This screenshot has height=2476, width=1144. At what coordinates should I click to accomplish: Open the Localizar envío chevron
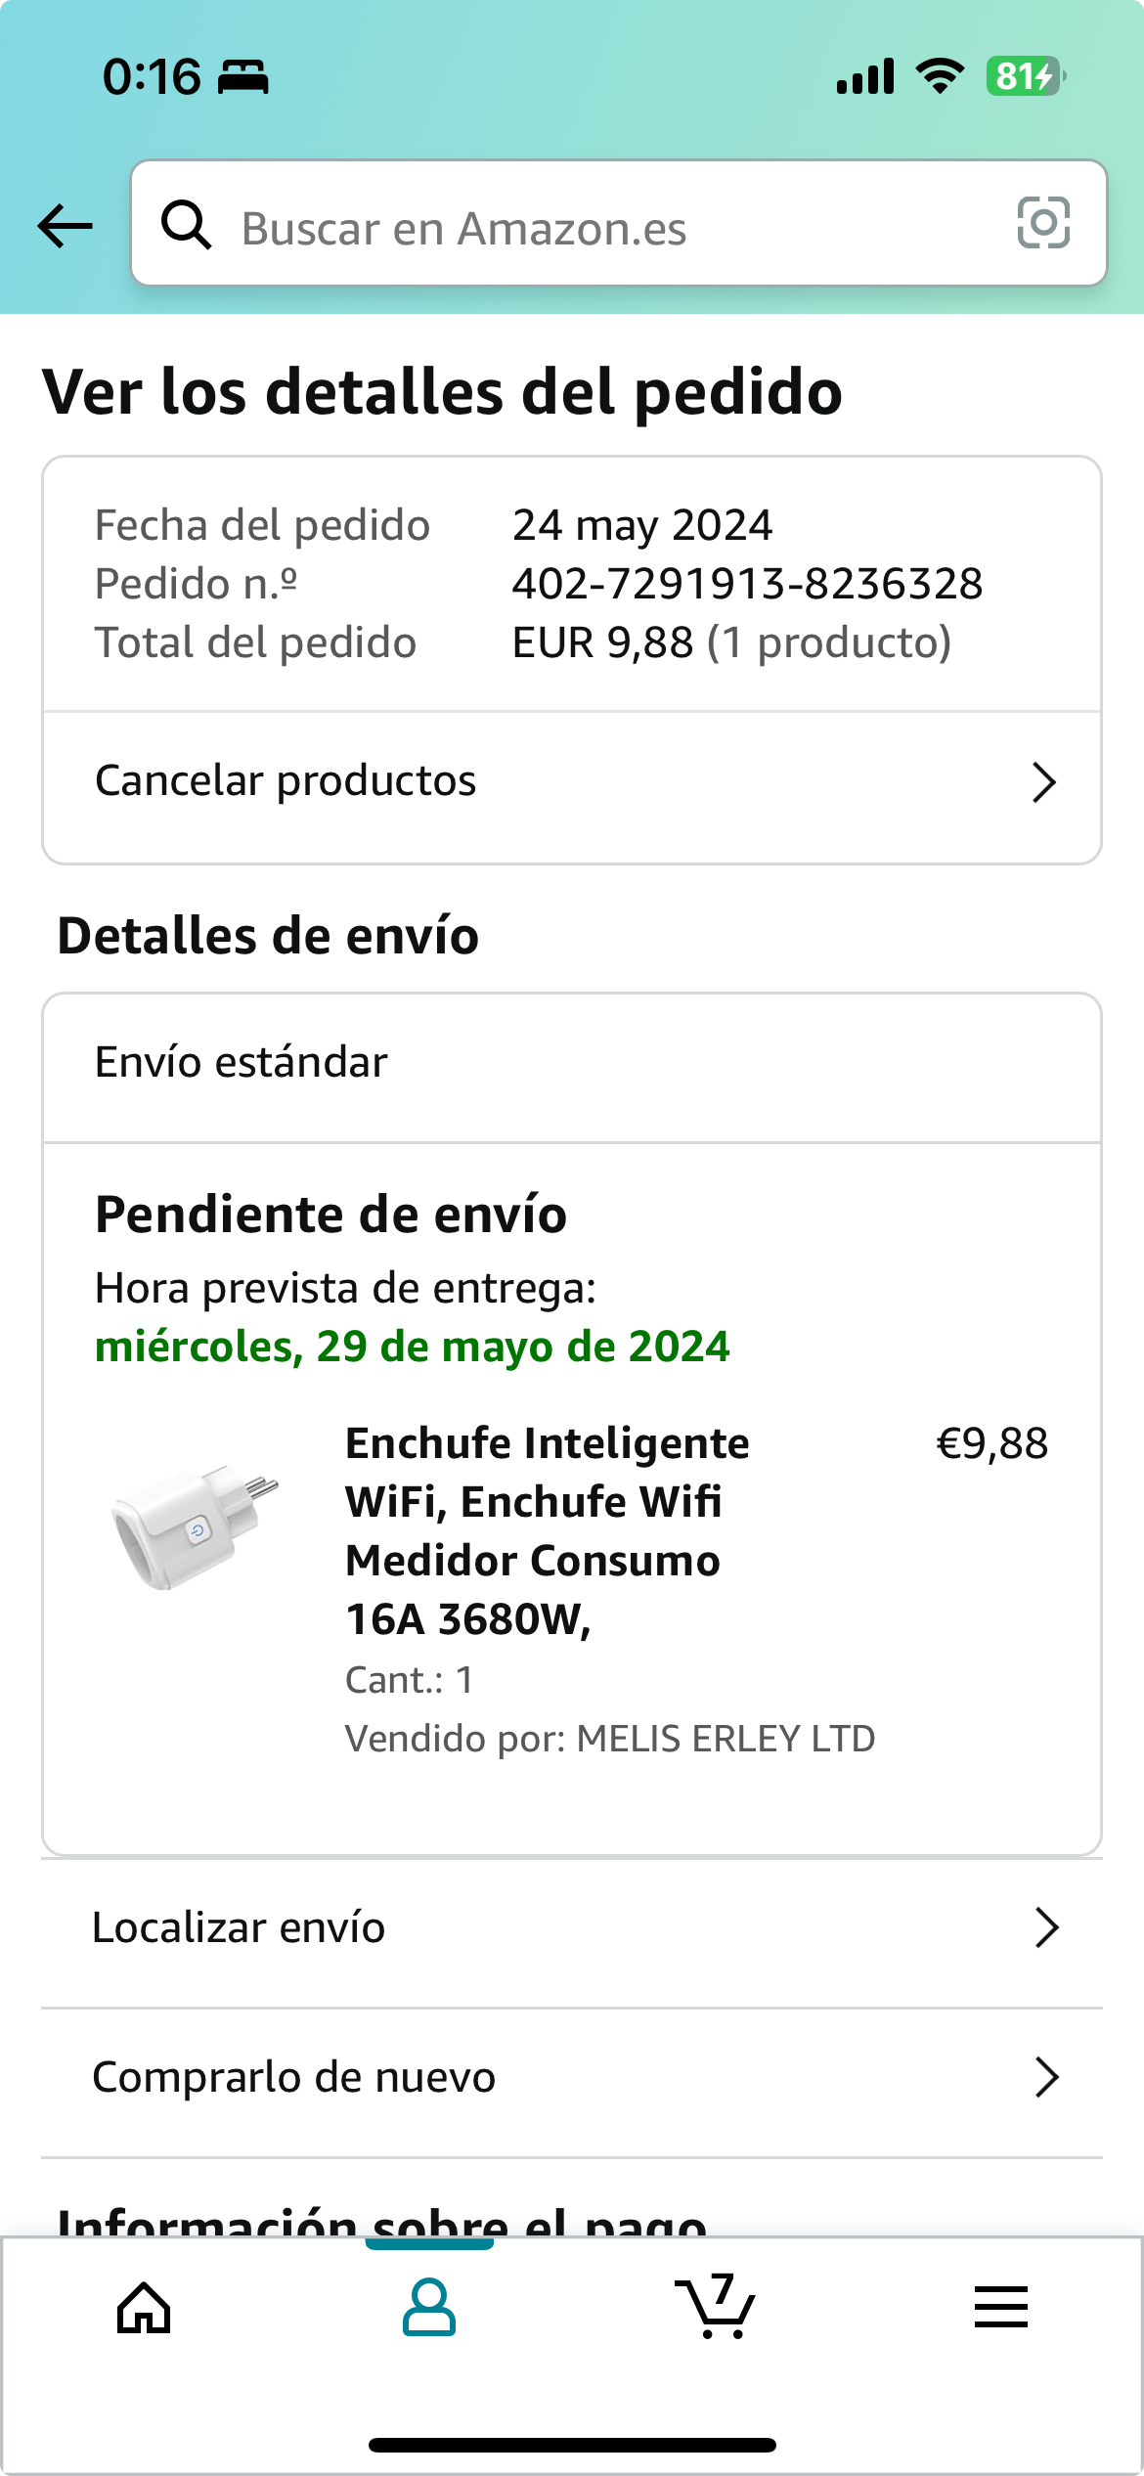point(1046,1927)
